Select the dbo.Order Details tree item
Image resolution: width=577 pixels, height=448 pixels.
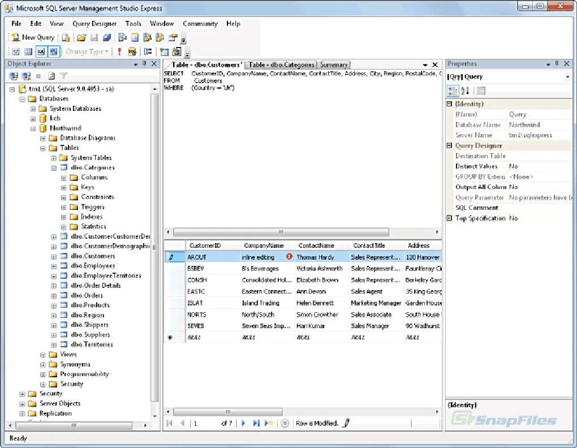click(96, 286)
